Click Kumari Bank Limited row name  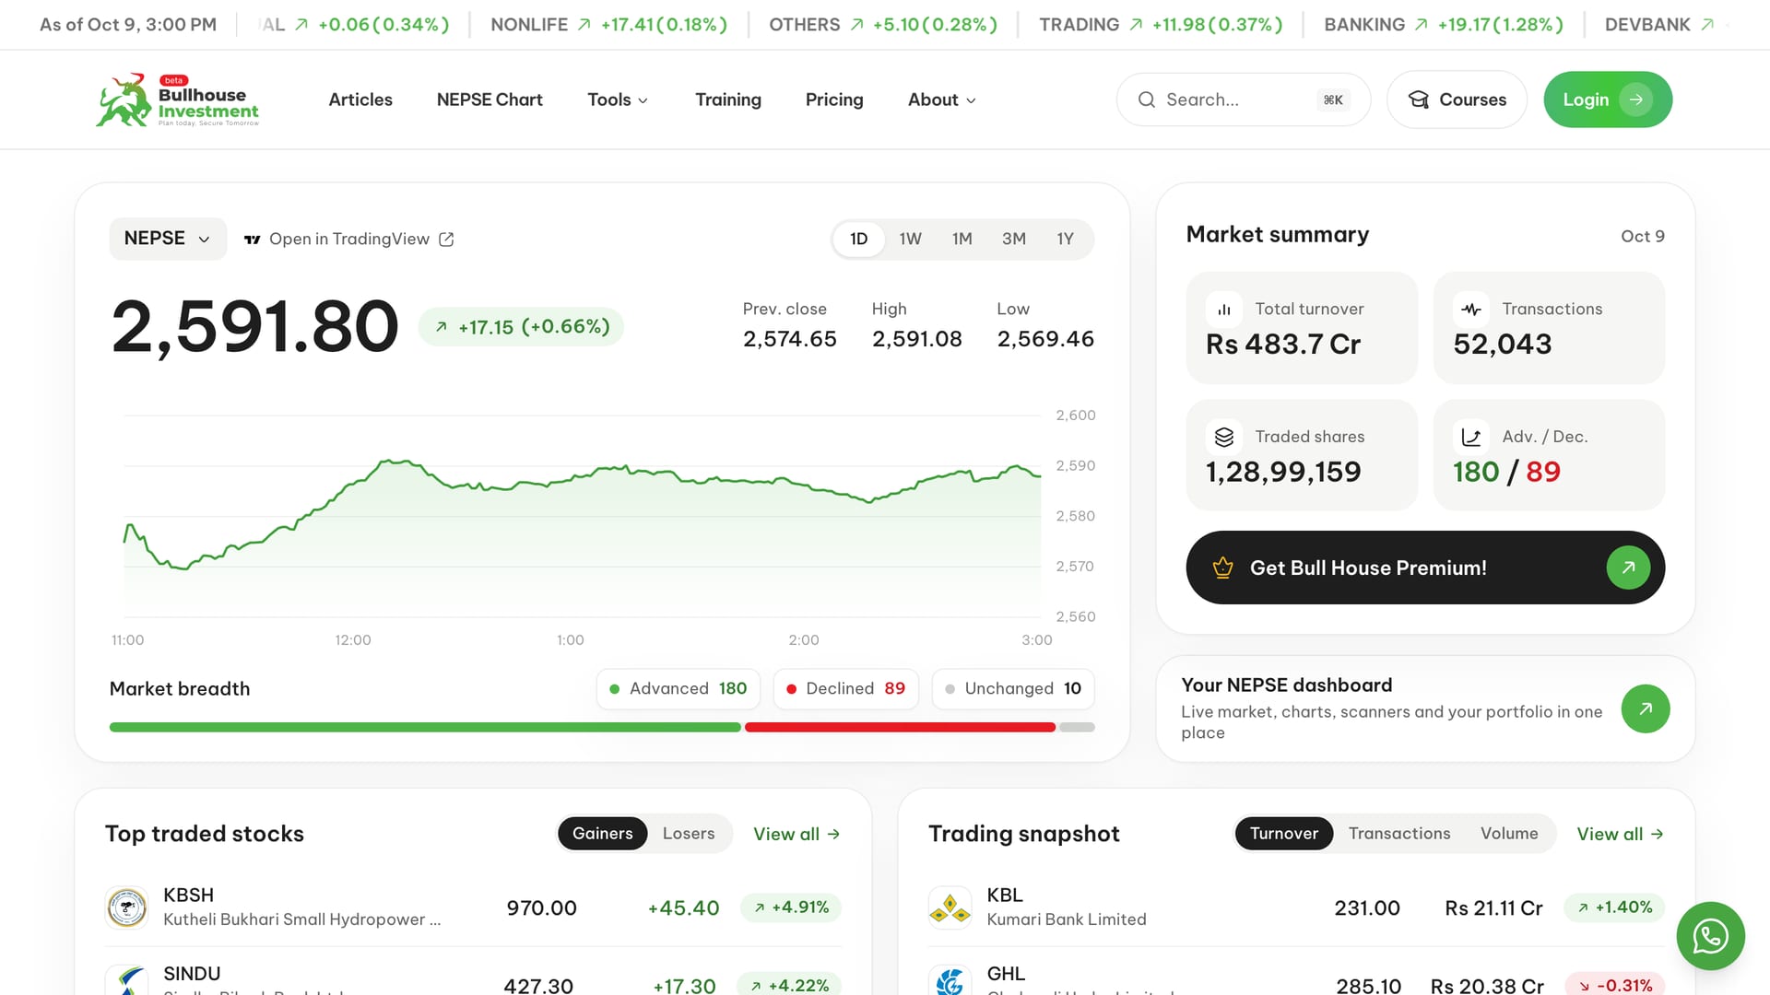pos(1067,919)
